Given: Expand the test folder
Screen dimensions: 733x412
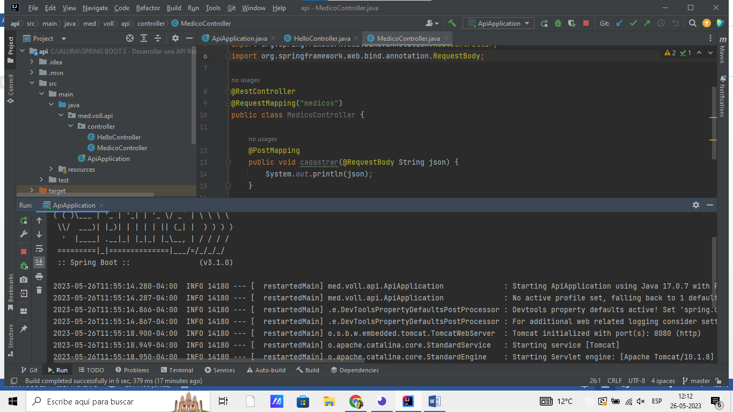Looking at the screenshot, I should click(42, 180).
